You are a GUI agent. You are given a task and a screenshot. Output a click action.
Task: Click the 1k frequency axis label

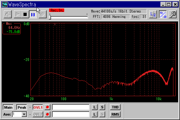(111, 99)
